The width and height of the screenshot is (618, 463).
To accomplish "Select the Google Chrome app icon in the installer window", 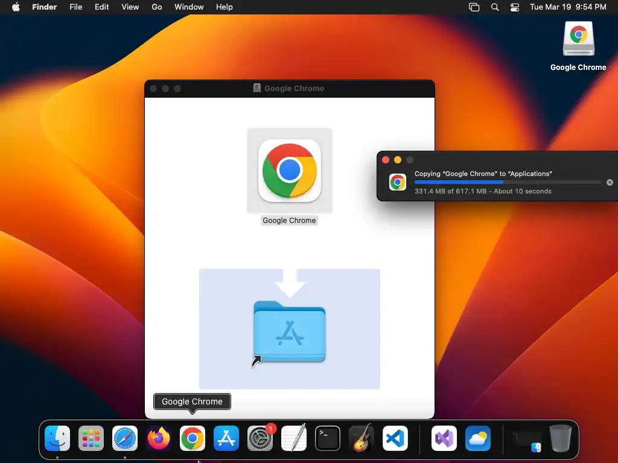I will coord(290,171).
